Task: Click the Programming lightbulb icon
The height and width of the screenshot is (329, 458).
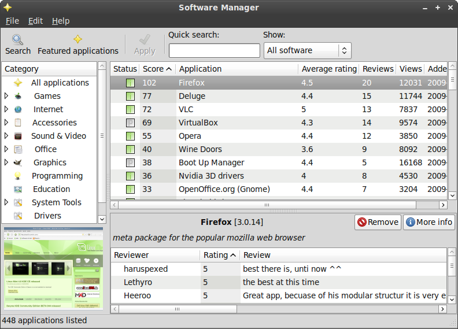Action: tap(18, 176)
